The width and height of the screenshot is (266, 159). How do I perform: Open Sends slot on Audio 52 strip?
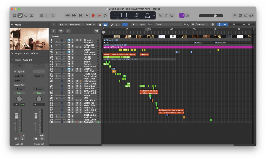click(18, 81)
